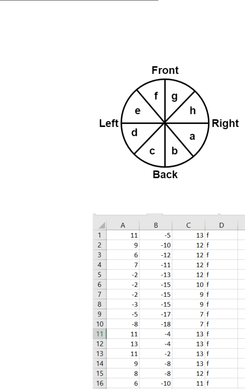Image resolution: width=245 pixels, height=389 pixels.
Task: Click segment h in the circle diagram
Action: pyautogui.click(x=192, y=111)
